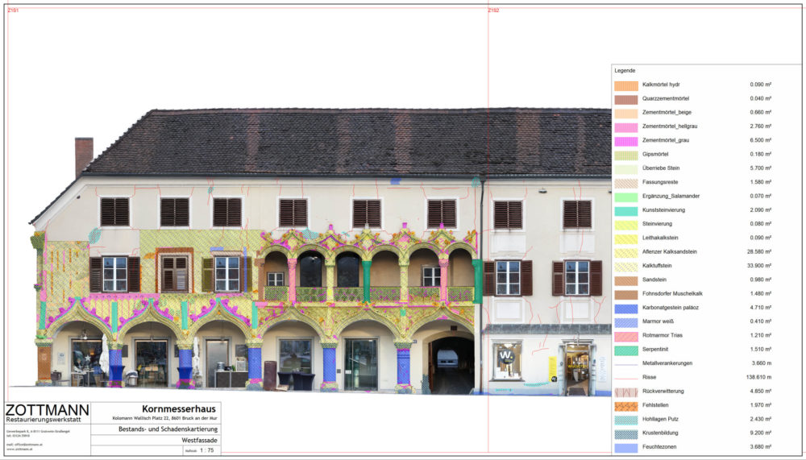Select the '138.610 m' Risse length
Screen dimensions: 806x460
click(758, 377)
